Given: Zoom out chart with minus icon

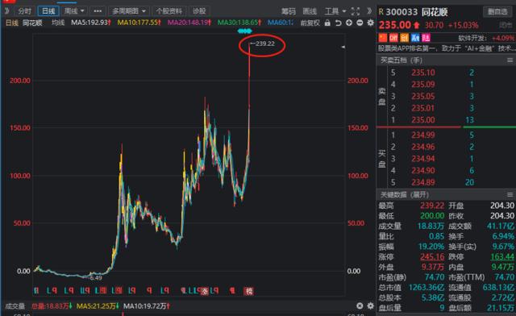Looking at the screenshot, I should pos(360,23).
